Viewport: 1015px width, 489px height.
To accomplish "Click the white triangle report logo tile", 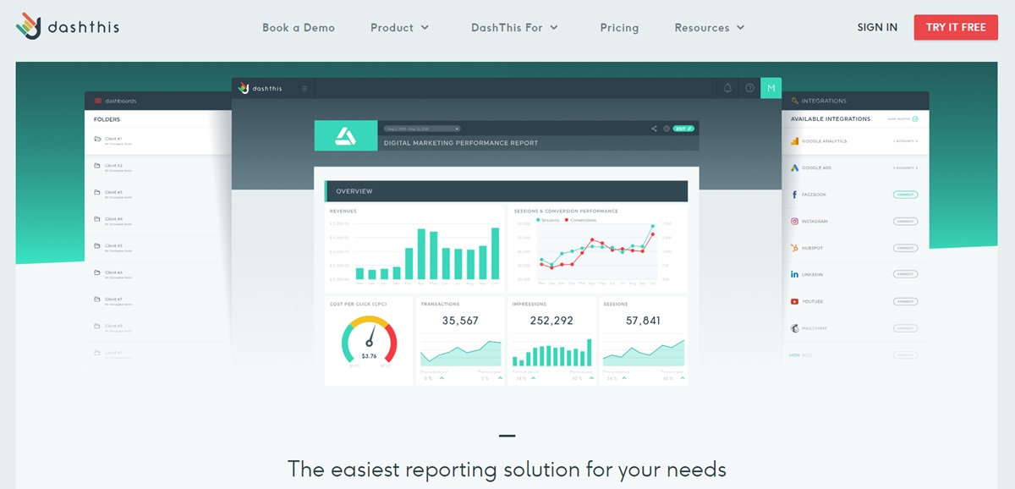I will pos(346,135).
